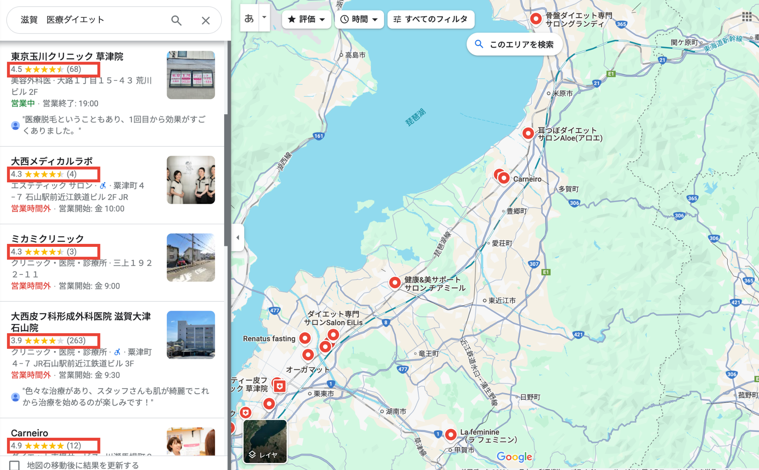Open the 時間 hours filter dropdown
The height and width of the screenshot is (470, 759).
coord(359,19)
